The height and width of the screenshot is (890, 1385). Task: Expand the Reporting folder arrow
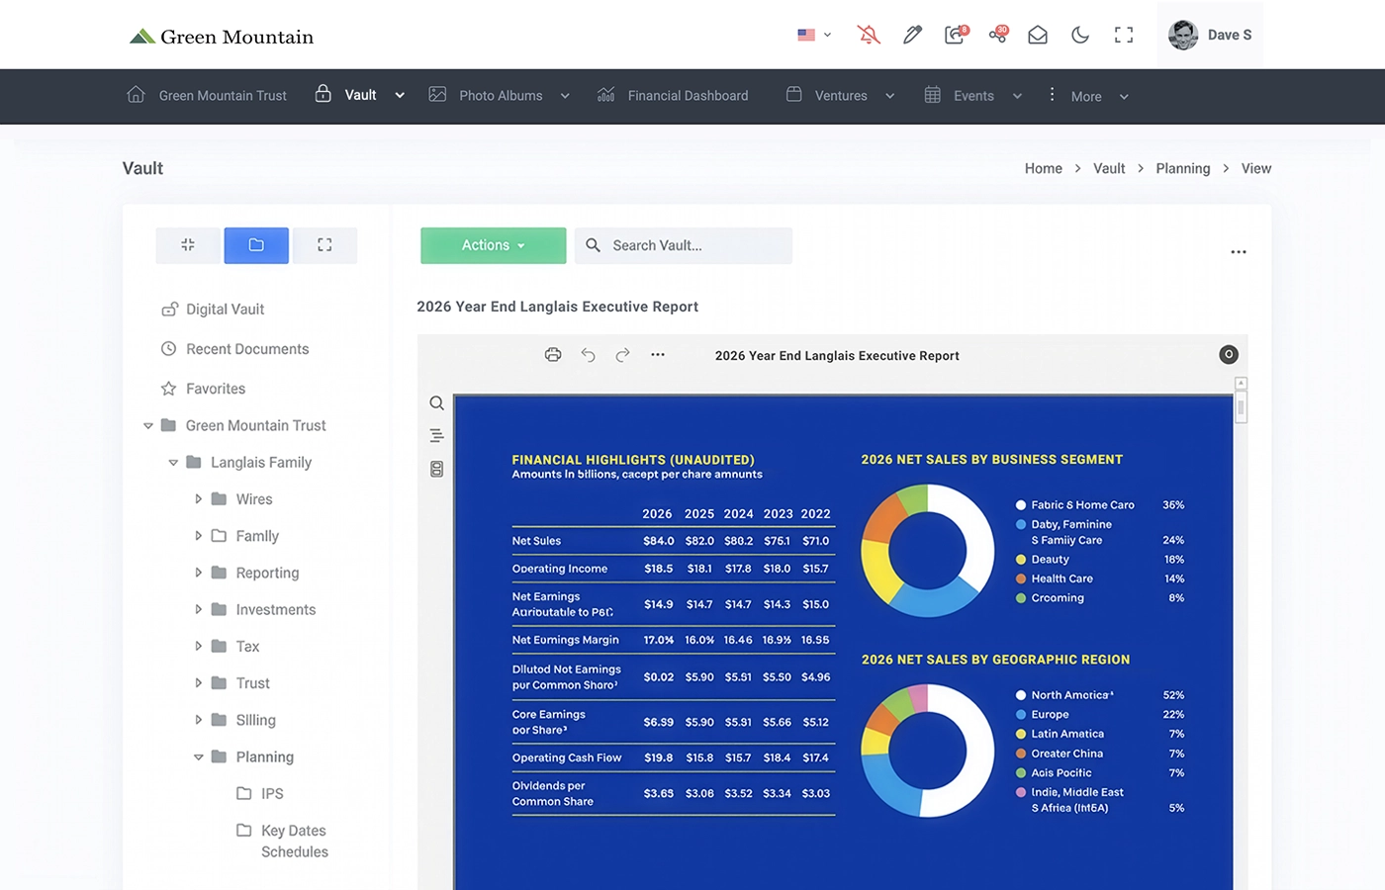click(199, 573)
